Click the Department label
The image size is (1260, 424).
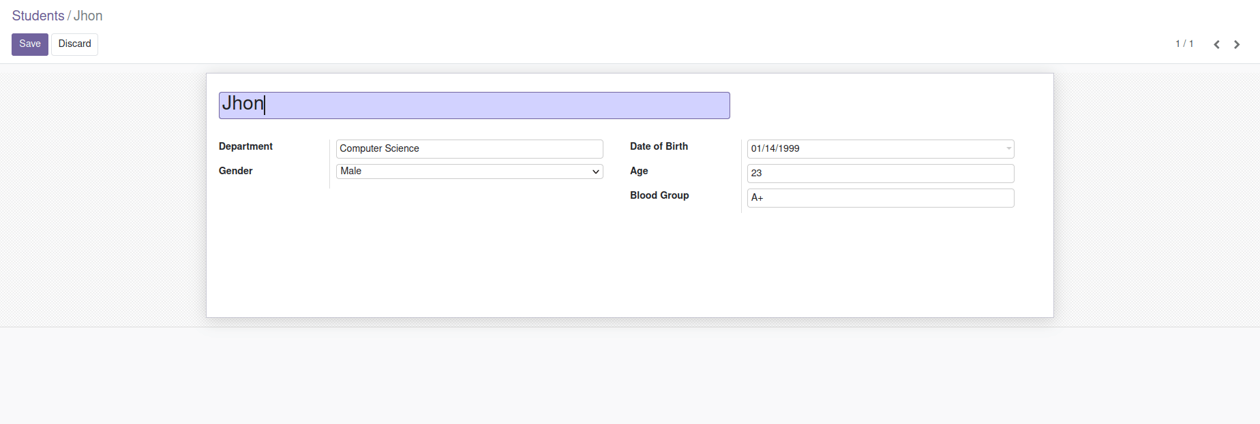(245, 146)
